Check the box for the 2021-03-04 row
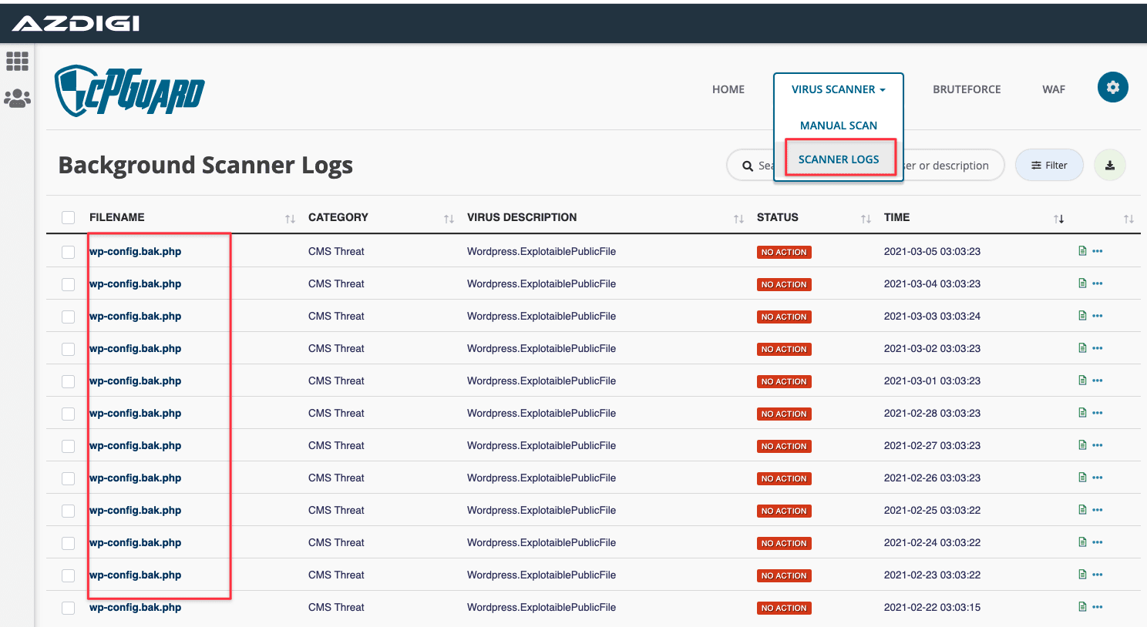The image size is (1147, 627). click(69, 284)
